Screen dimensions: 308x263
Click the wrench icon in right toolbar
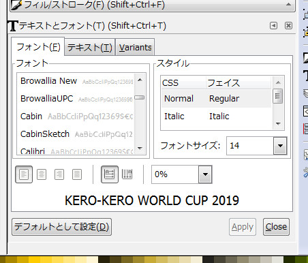coord(305,172)
